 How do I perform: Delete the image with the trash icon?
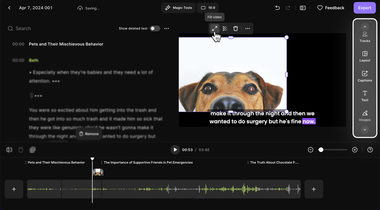[x=236, y=28]
